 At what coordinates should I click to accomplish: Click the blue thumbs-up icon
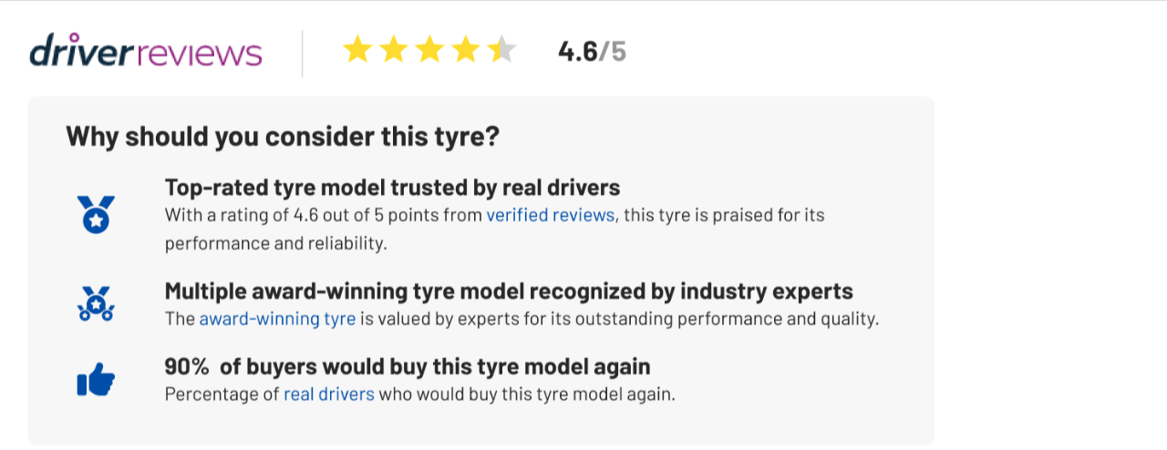96,380
